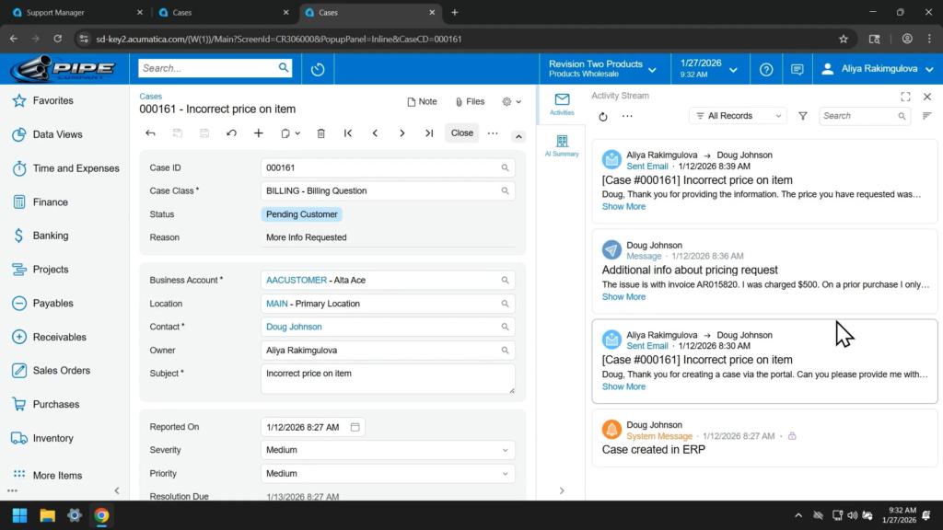943x530 pixels.
Task: Open Receivables in the sidebar menu
Action: tap(60, 337)
